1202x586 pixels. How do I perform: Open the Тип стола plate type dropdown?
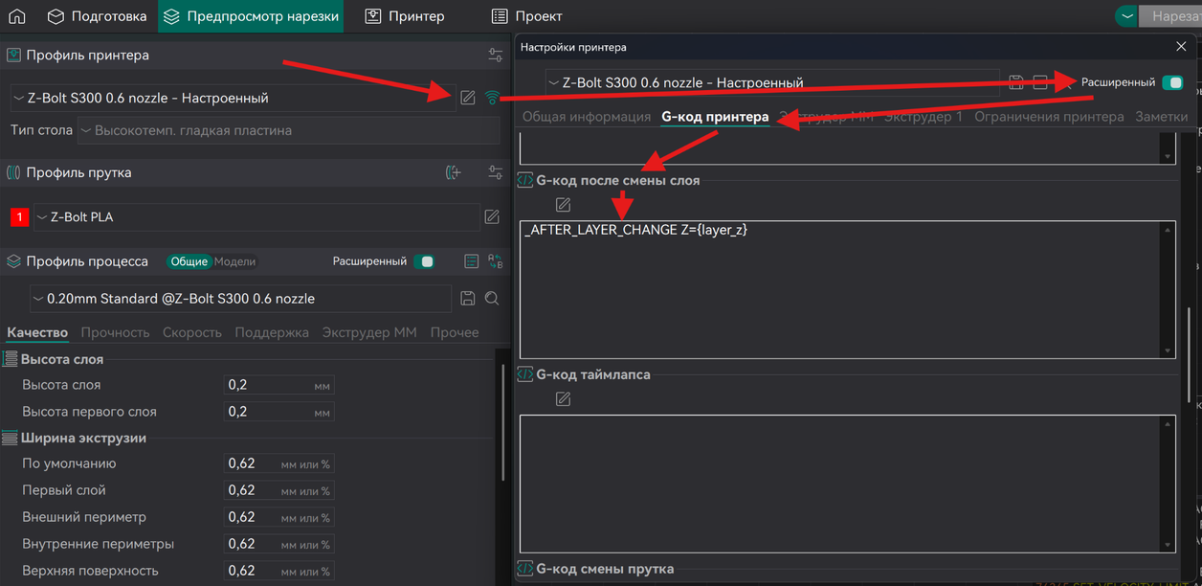(x=289, y=130)
